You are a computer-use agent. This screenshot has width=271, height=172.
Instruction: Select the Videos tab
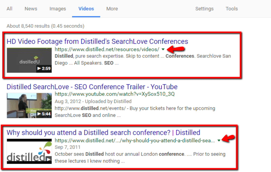86,9
